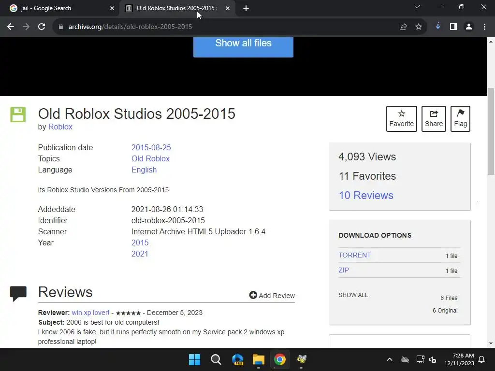Flag this archive item
Screen dimensions: 495x371
click(461, 119)
